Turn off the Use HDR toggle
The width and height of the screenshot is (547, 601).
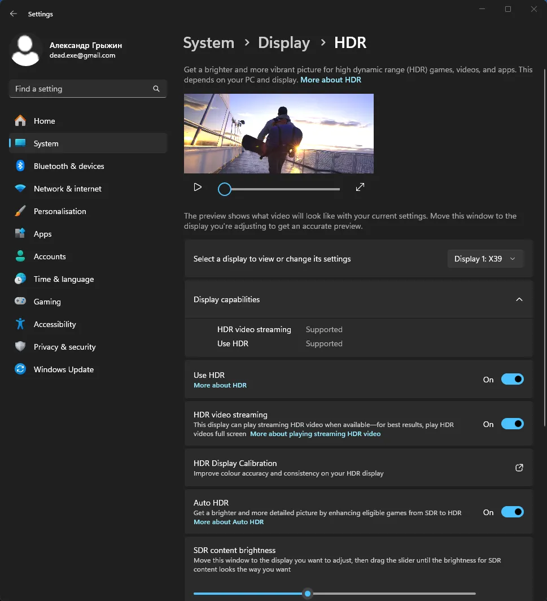pyautogui.click(x=512, y=380)
